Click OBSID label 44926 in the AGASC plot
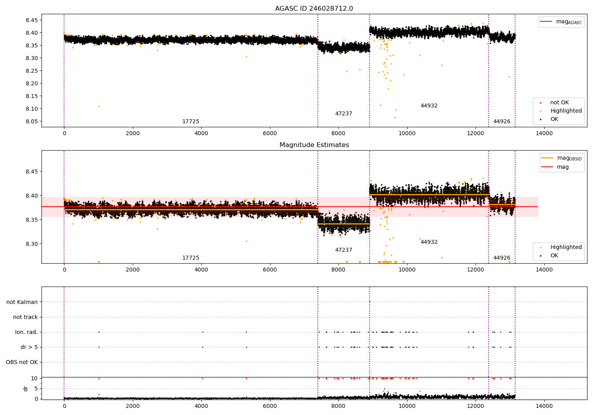 tap(502, 122)
